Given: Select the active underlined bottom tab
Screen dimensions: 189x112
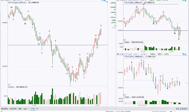Looking at the screenshot, I should pos(33,109).
